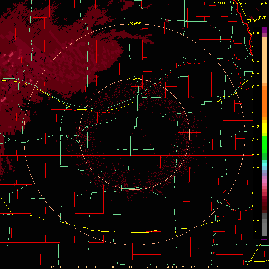Click the 15:27 timestamp in caption
This screenshot has height=269, width=269.
tap(214, 267)
